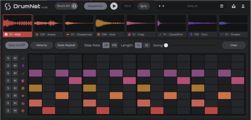
Task: Click the 120.0 tempo field
Action: 128,6
